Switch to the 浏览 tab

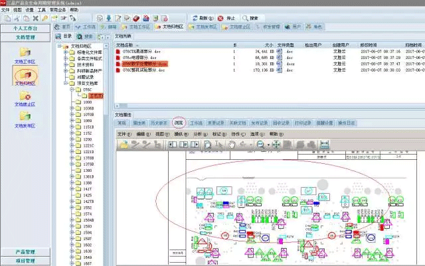(178, 123)
